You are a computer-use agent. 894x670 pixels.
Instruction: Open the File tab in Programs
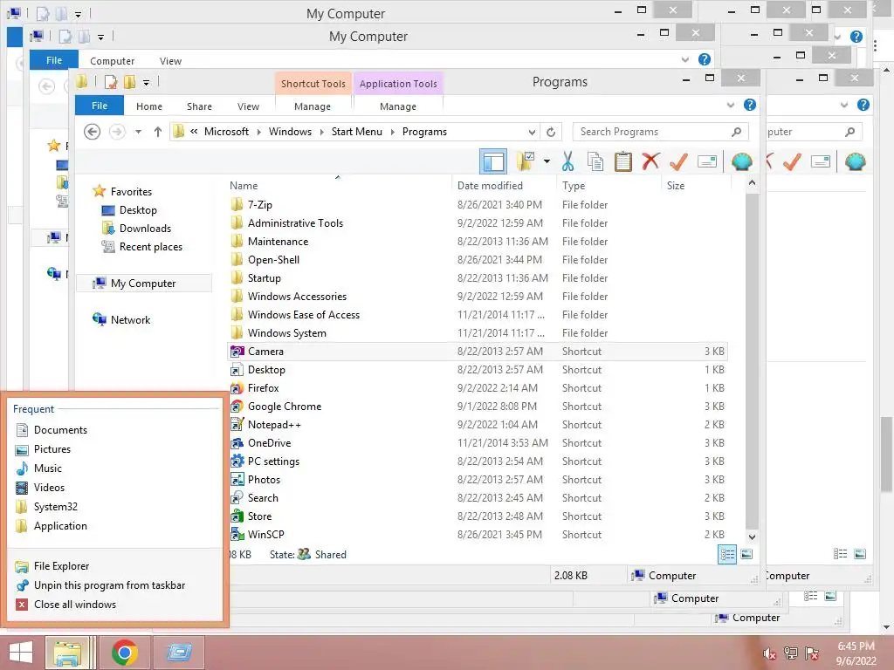(100, 106)
